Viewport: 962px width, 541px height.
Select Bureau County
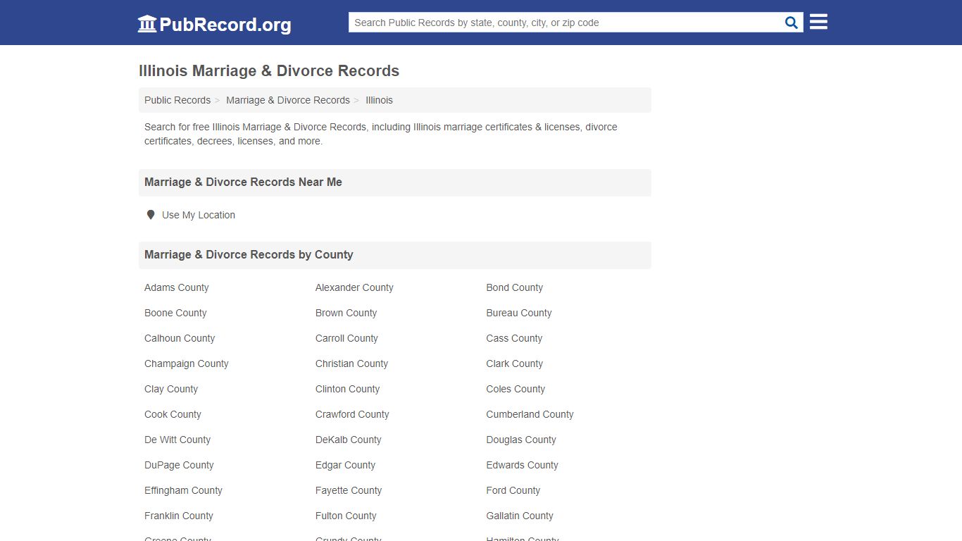(519, 313)
